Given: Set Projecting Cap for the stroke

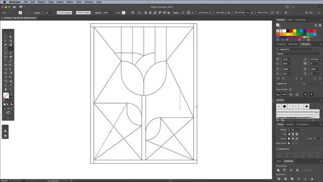Looking at the screenshot, I should point(297,134).
